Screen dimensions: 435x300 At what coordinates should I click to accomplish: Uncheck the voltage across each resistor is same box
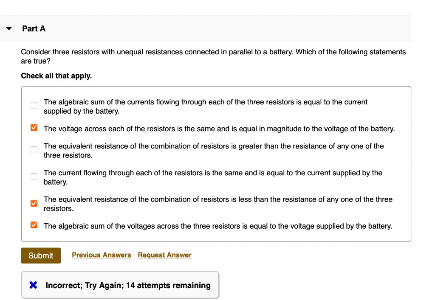pos(34,128)
